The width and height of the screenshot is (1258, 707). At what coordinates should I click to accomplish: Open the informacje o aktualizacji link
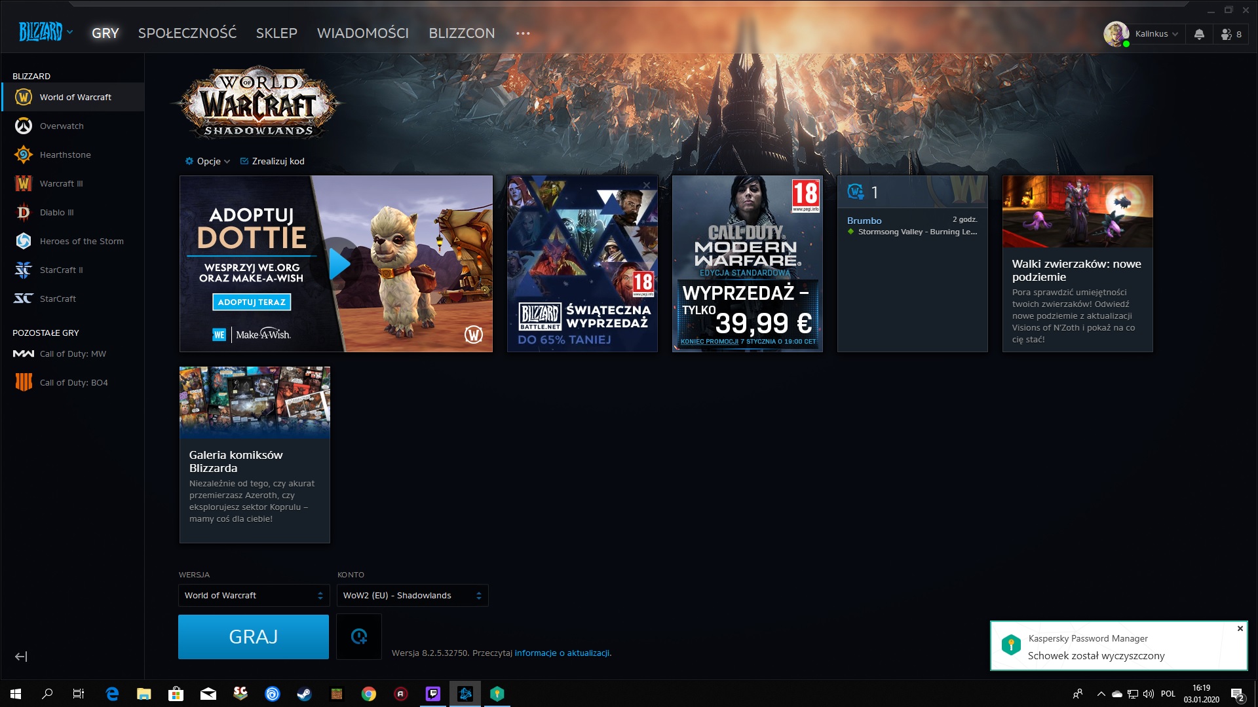tap(562, 653)
